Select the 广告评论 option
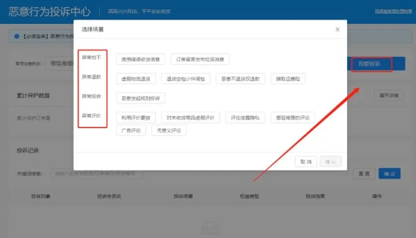416x238 pixels. click(131, 130)
